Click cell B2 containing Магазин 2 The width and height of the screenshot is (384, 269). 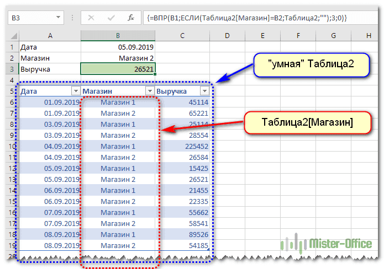pyautogui.click(x=118, y=57)
